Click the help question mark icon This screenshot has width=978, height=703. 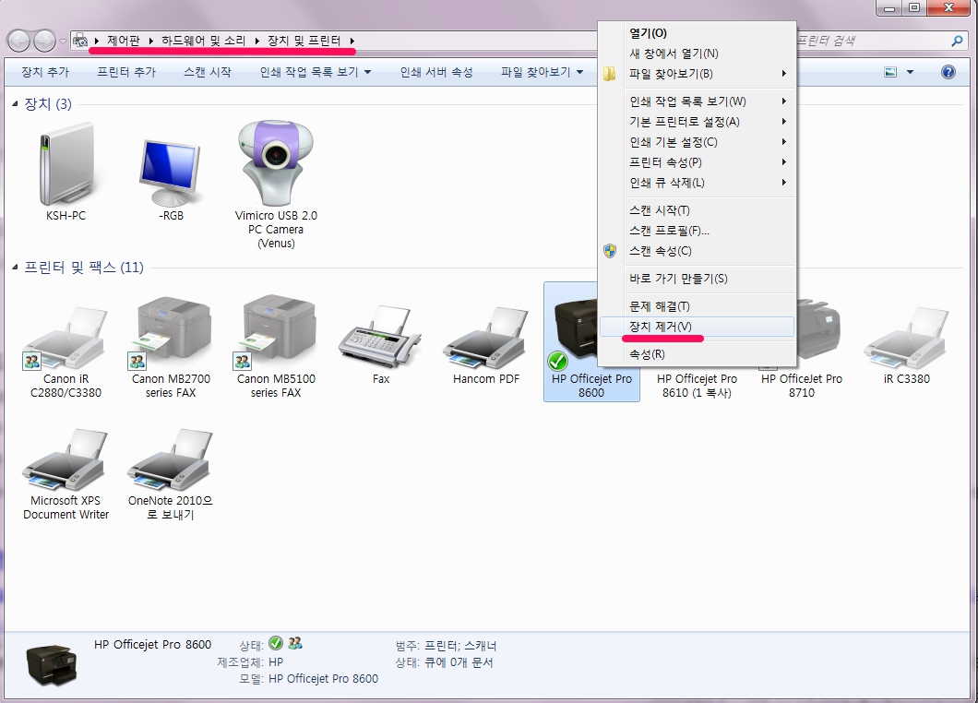(x=948, y=72)
